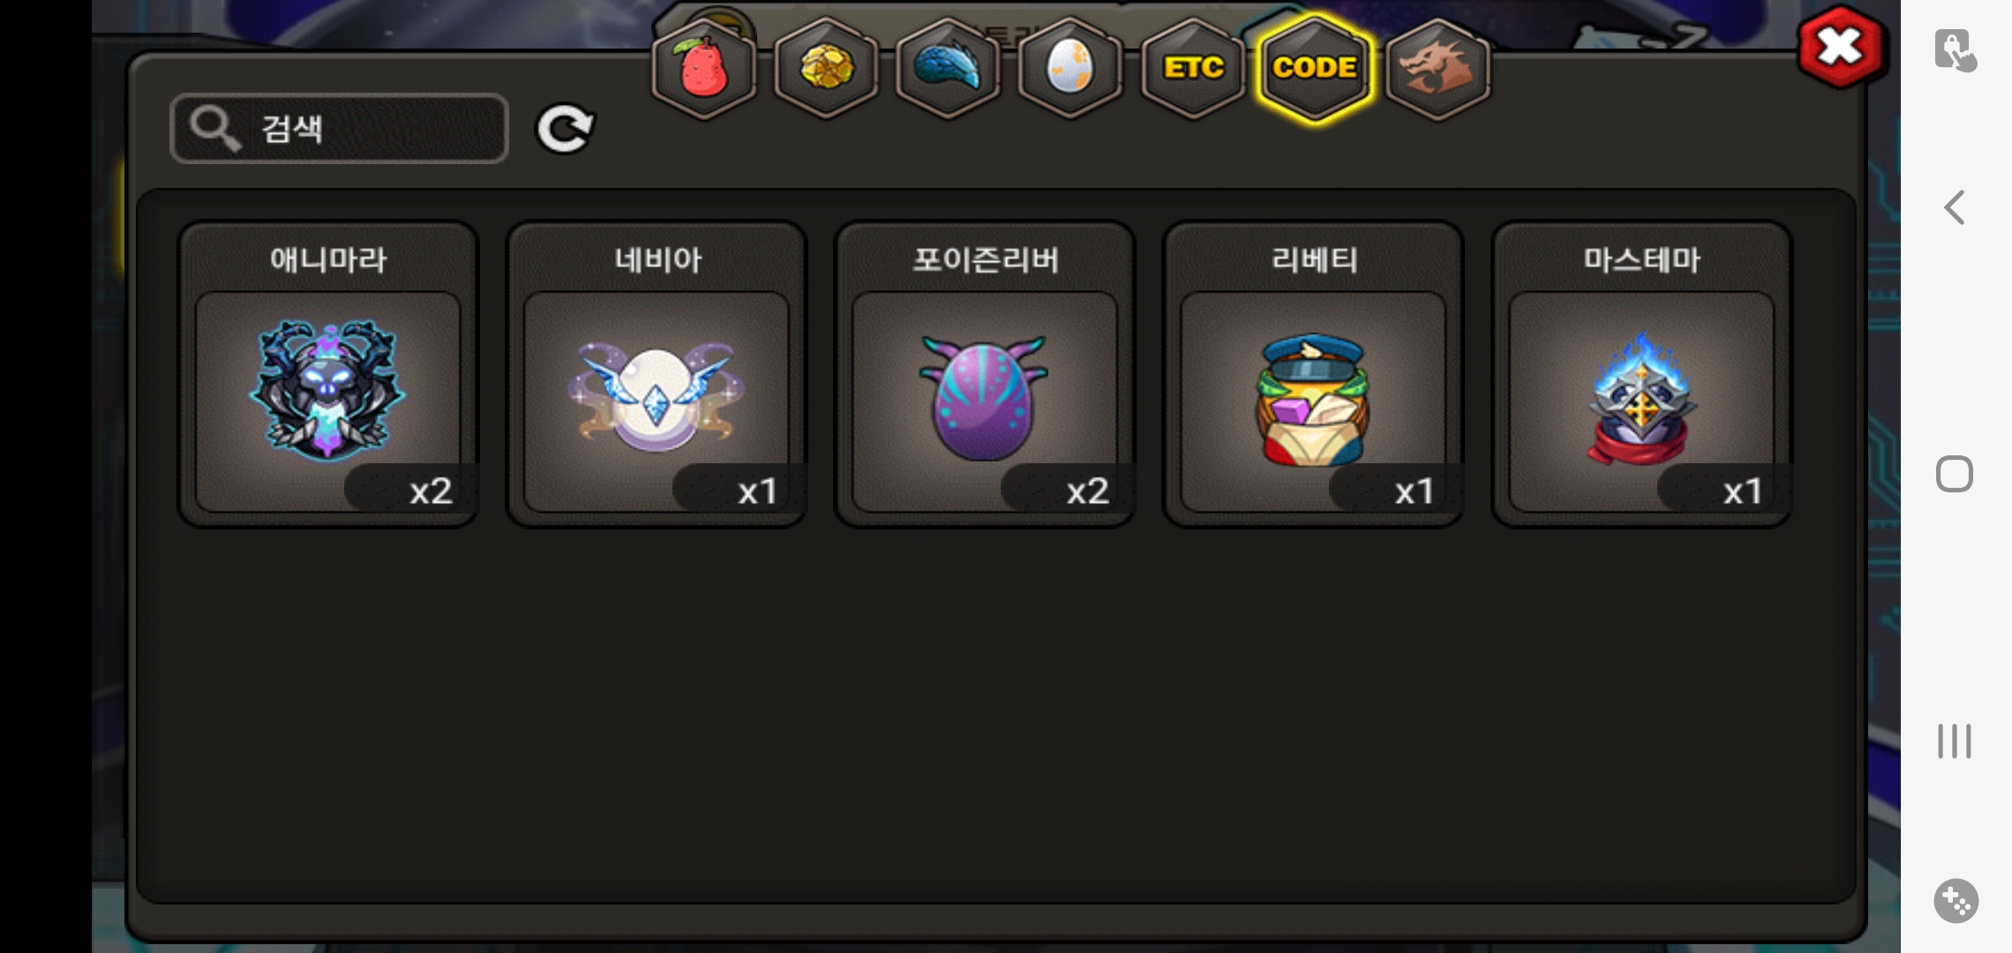Close the inventory with red X
This screenshot has width=2012, height=953.
pyautogui.click(x=1840, y=47)
